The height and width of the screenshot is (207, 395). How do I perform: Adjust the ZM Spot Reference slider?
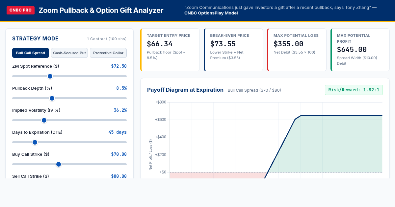pos(69,76)
